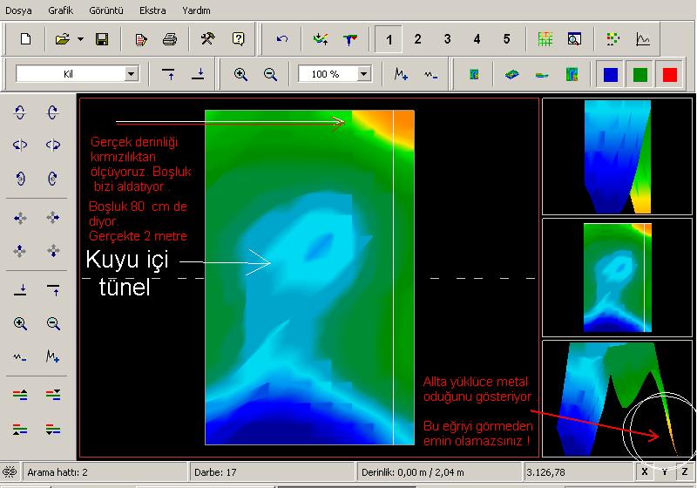This screenshot has height=488, width=697.
Task: Click the blue T with red triangle icon
Action: click(350, 39)
